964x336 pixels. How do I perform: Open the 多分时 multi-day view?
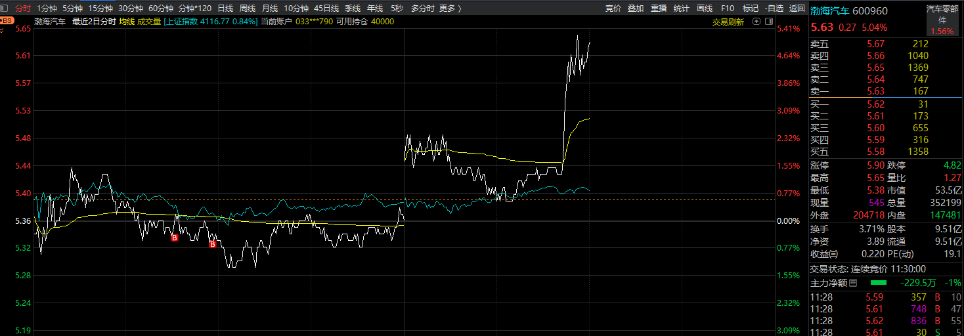click(422, 9)
